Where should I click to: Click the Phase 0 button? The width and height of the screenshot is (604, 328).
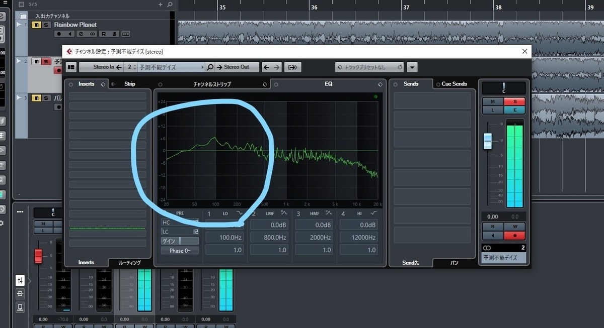pos(180,251)
